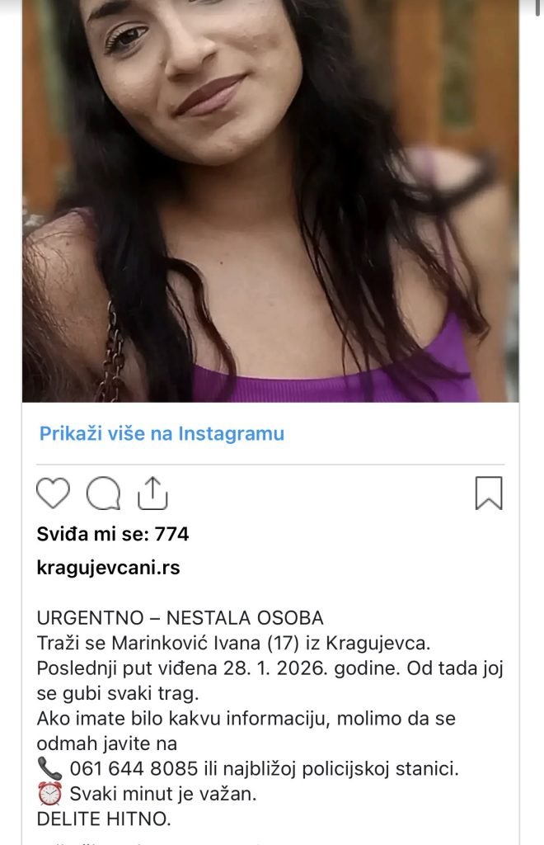
Task: Click 'najbližoj policijskoj stanici' text
Action: (x=339, y=769)
